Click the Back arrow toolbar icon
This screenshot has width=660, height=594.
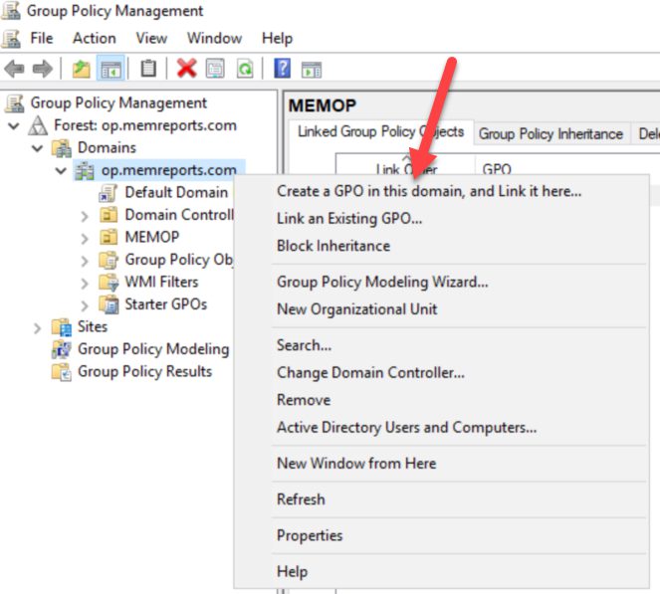tap(14, 69)
